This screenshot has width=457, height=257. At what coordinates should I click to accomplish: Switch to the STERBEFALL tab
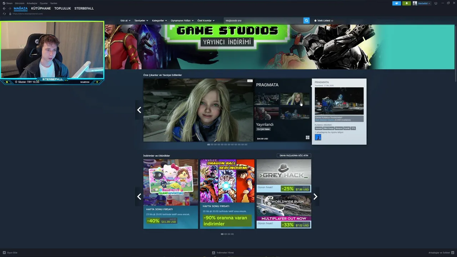84,9
